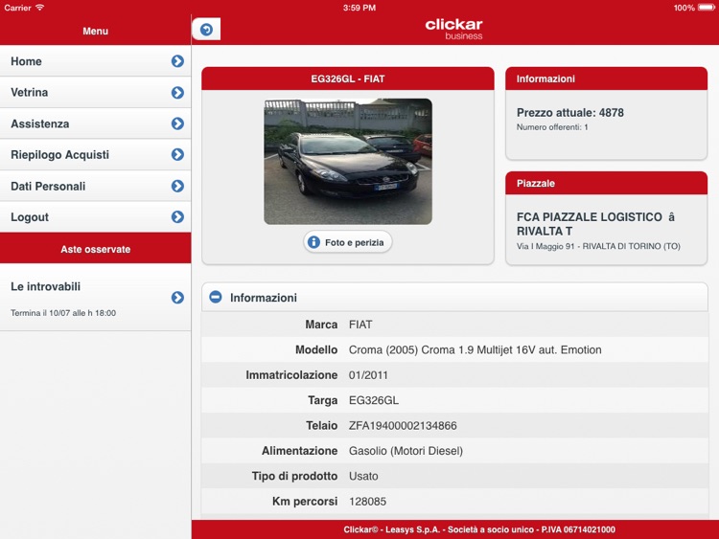Open the Home menu item

coord(95,61)
